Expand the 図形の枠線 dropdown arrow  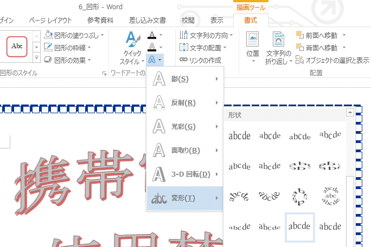(x=89, y=47)
